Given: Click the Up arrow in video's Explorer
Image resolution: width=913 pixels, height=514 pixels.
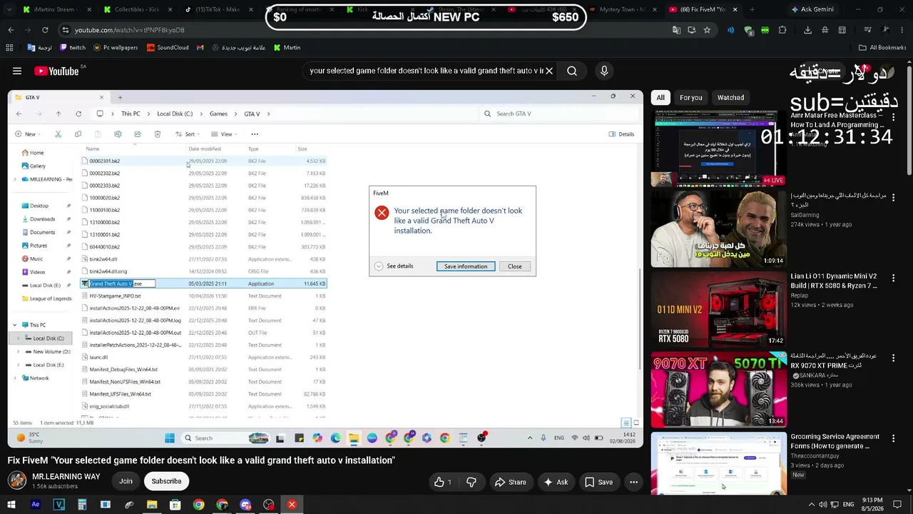Looking at the screenshot, I should point(58,114).
